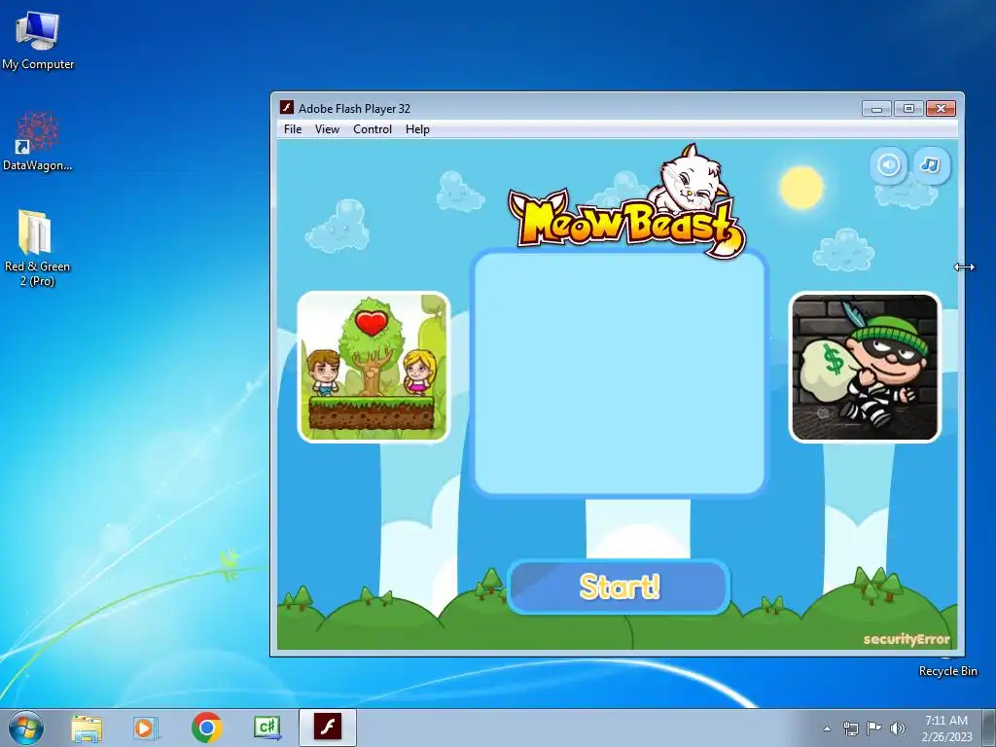Open the network status tray icon
The image size is (996, 747).
click(x=850, y=729)
